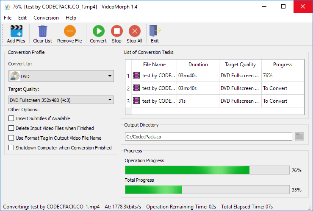Click the 76% progress cell in row 1
The width and height of the screenshot is (313, 211).
(x=283, y=76)
